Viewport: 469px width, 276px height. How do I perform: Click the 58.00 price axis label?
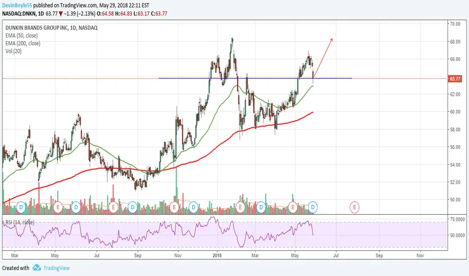455,129
